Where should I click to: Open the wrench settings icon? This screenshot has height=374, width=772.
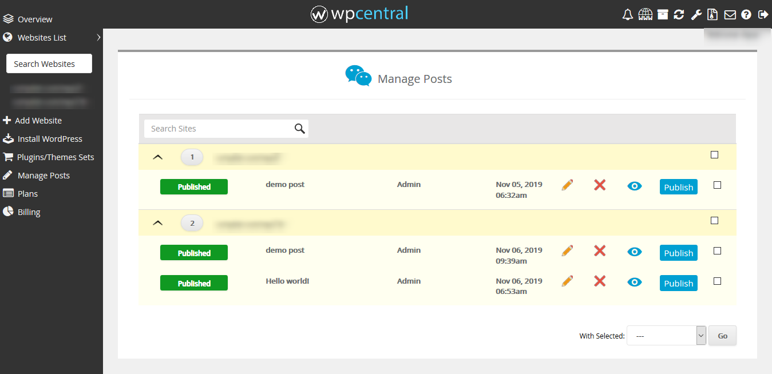[x=696, y=15]
